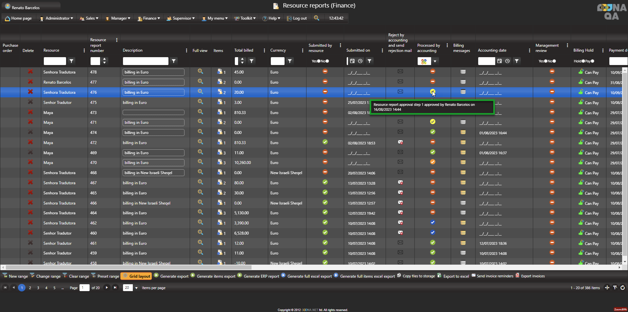Open billing messages icon for report 474

[463, 132]
